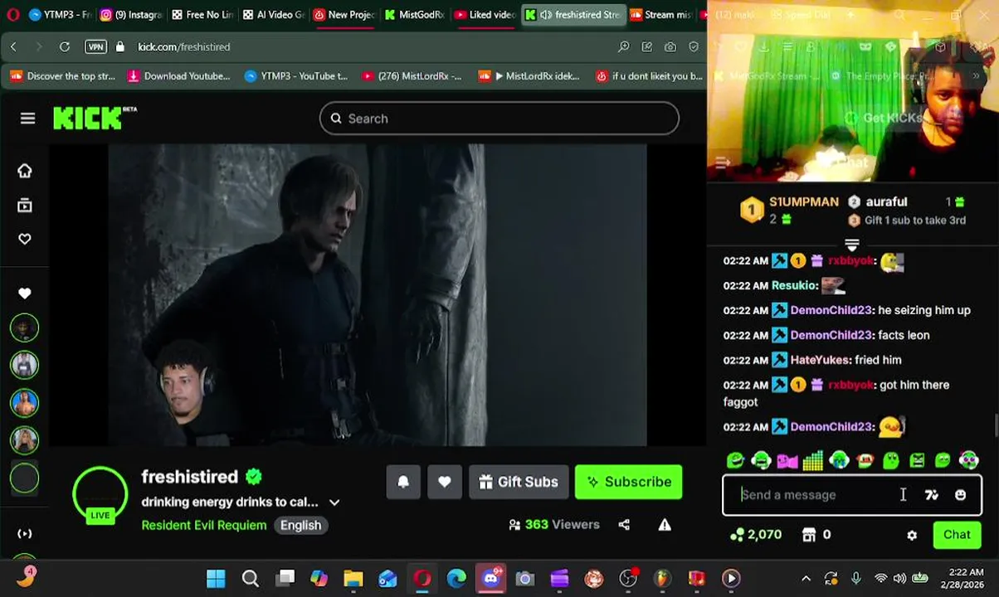
Task: Switch to the MistGodRx browser tab
Action: coord(415,14)
